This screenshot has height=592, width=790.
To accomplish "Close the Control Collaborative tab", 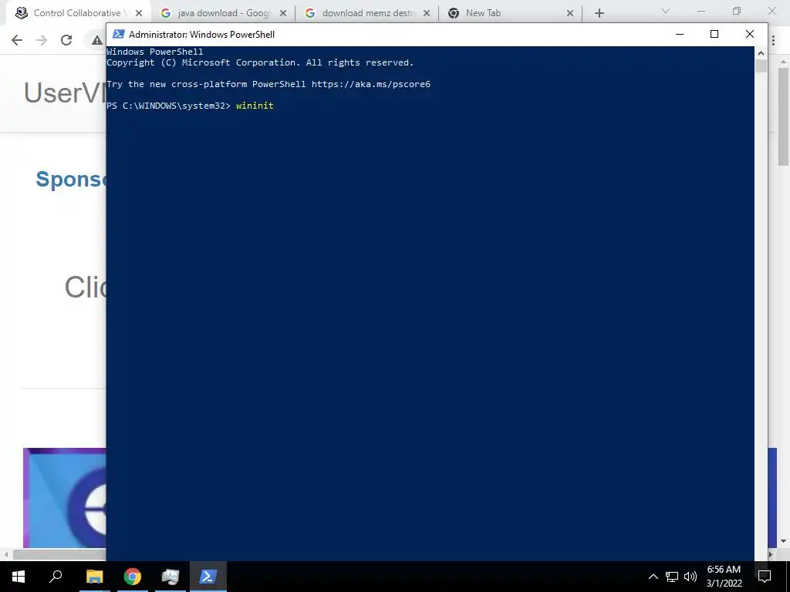I will pos(139,14).
